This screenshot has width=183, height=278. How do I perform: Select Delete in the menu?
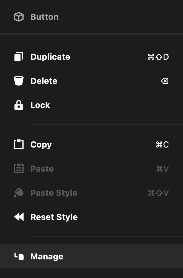point(44,81)
